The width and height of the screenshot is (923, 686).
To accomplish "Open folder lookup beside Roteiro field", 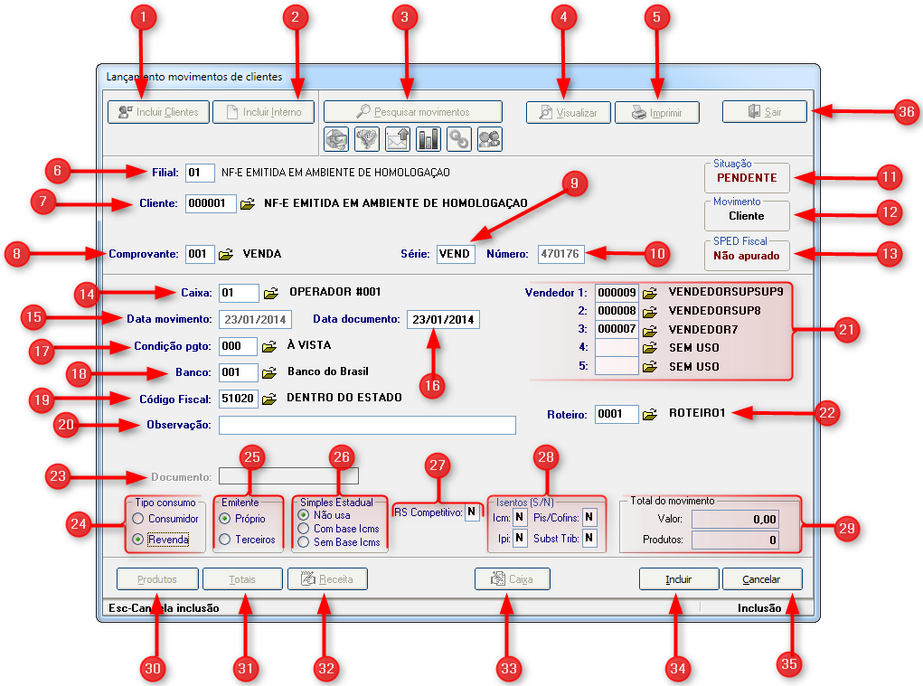I will coord(650,415).
